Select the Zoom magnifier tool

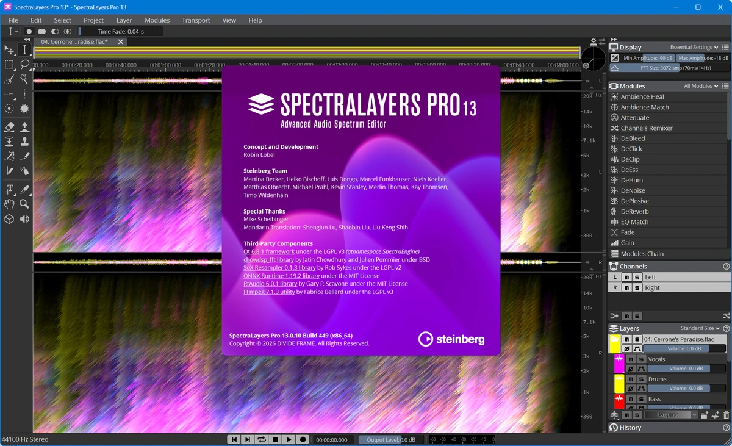point(24,204)
